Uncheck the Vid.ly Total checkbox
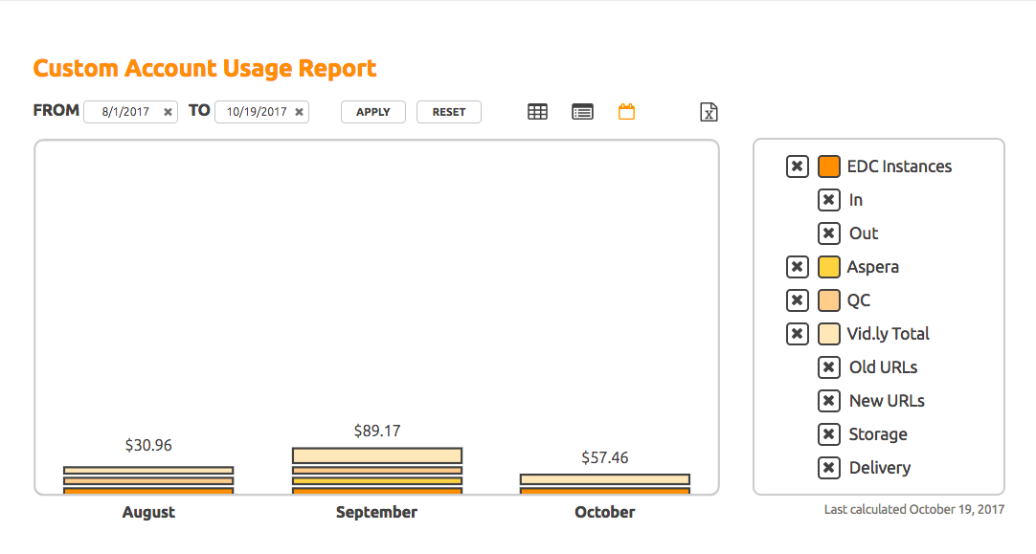The width and height of the screenshot is (1036, 554). [x=797, y=334]
